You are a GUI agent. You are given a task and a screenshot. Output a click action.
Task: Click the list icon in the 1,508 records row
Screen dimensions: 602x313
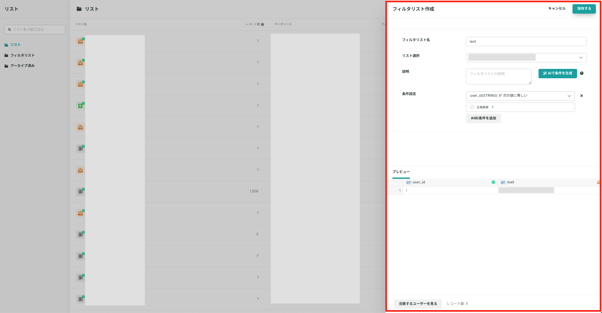click(80, 191)
